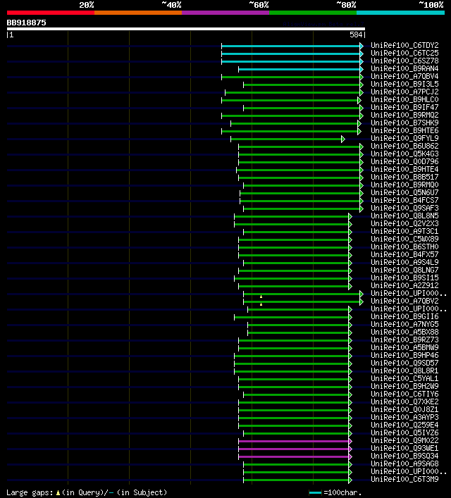This screenshot has height=498, width=451.
Task: Choose the UniRef100_A2Z912 hit label
Action: click(404, 285)
